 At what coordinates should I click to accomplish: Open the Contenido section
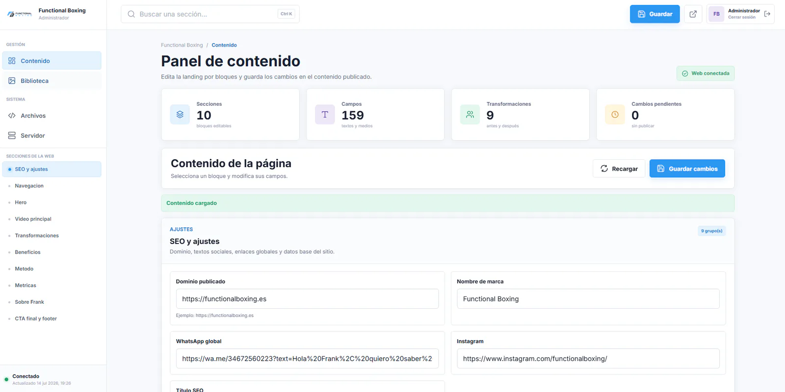point(52,61)
